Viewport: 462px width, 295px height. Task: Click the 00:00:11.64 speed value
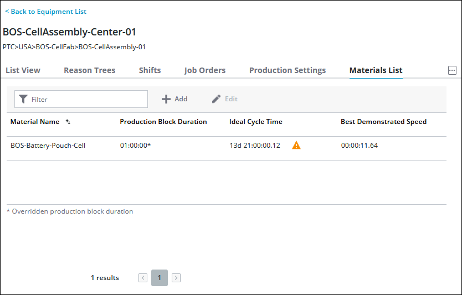point(360,146)
